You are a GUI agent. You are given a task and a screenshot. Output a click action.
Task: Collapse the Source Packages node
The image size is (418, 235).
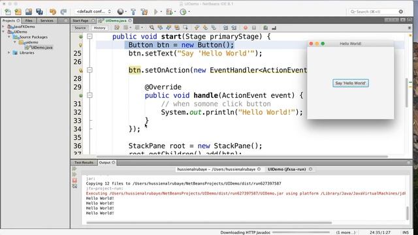tap(9, 37)
